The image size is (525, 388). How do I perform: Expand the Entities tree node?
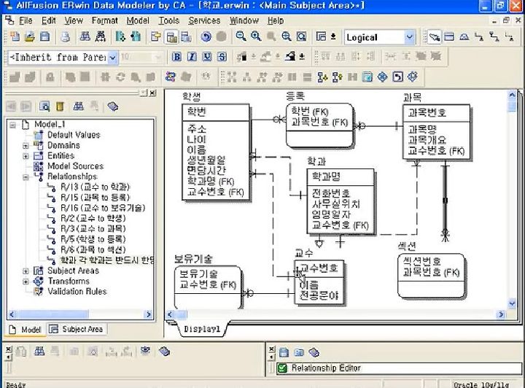pyautogui.click(x=26, y=156)
